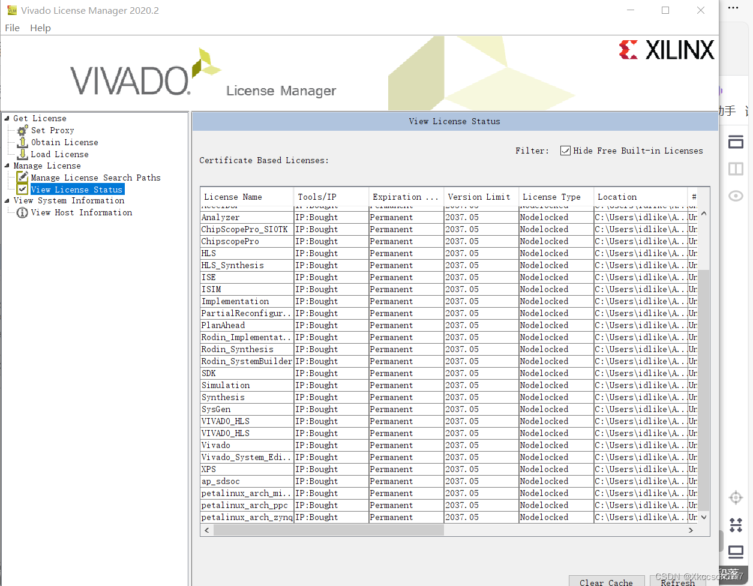Screen dimensions: 753x586
Task: Sort by Version Limit column header
Action: [x=481, y=197]
